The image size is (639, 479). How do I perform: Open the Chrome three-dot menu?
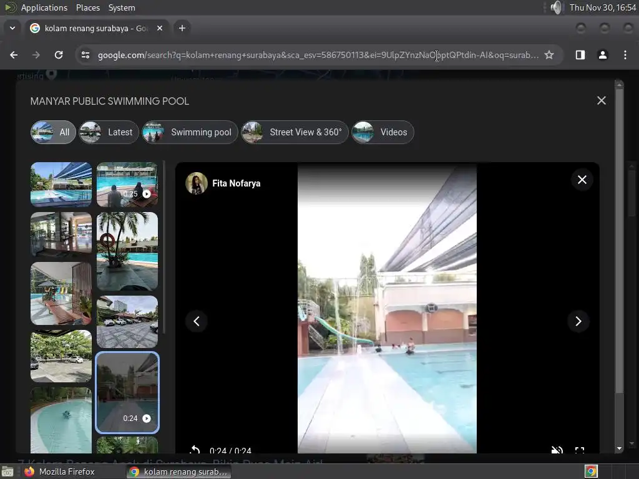coord(625,55)
